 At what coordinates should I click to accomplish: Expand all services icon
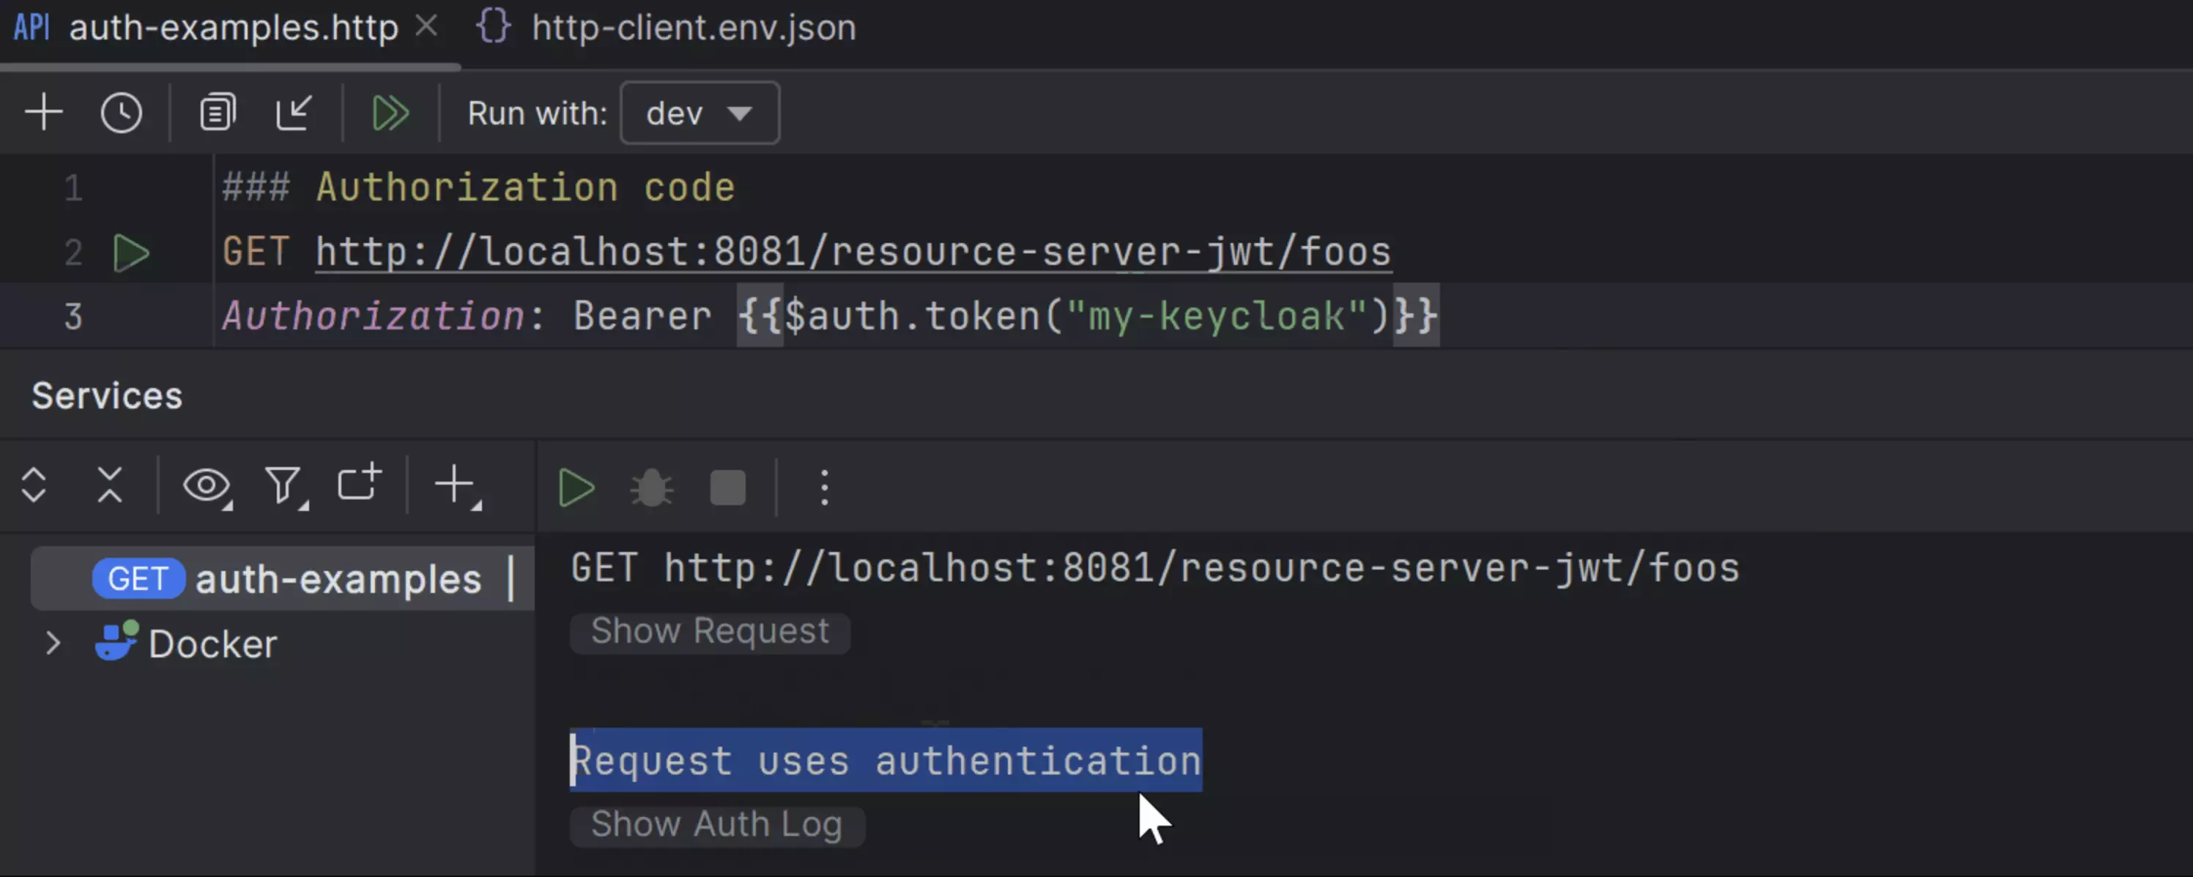coord(34,485)
